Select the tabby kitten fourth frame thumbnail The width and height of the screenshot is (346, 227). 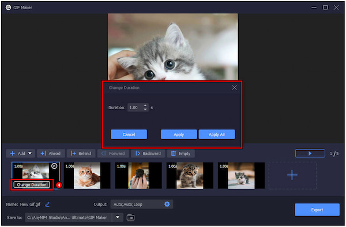pyautogui.click(x=190, y=176)
